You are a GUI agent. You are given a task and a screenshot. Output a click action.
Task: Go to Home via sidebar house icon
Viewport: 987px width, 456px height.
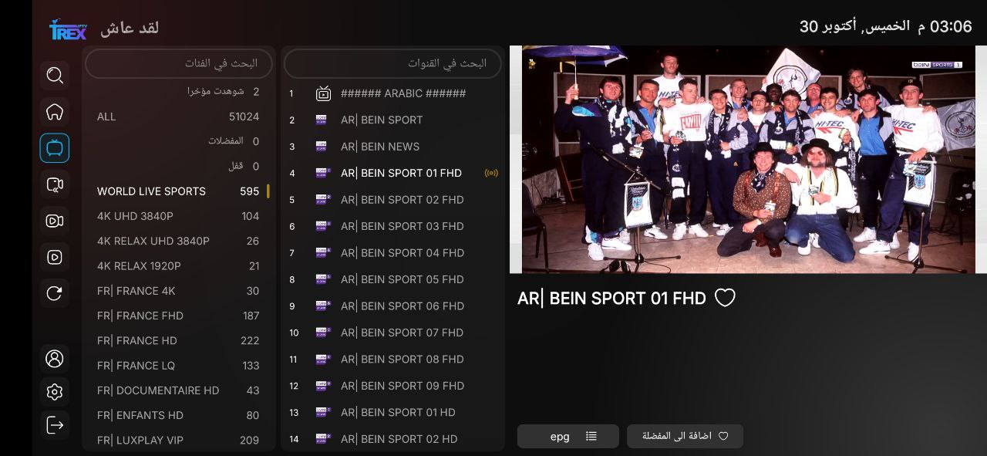click(x=55, y=112)
